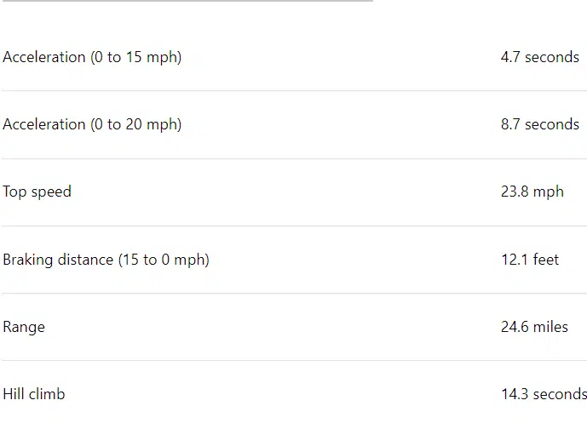Click divider line below first Acceleration row

point(293,91)
